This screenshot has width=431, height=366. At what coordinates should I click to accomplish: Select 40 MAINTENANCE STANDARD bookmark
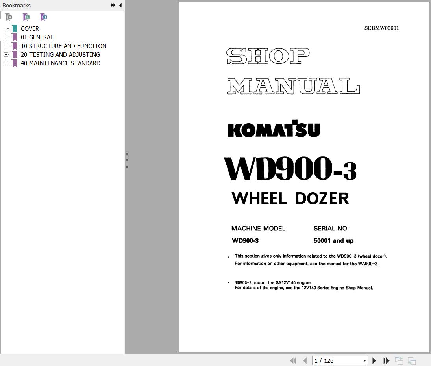point(61,63)
